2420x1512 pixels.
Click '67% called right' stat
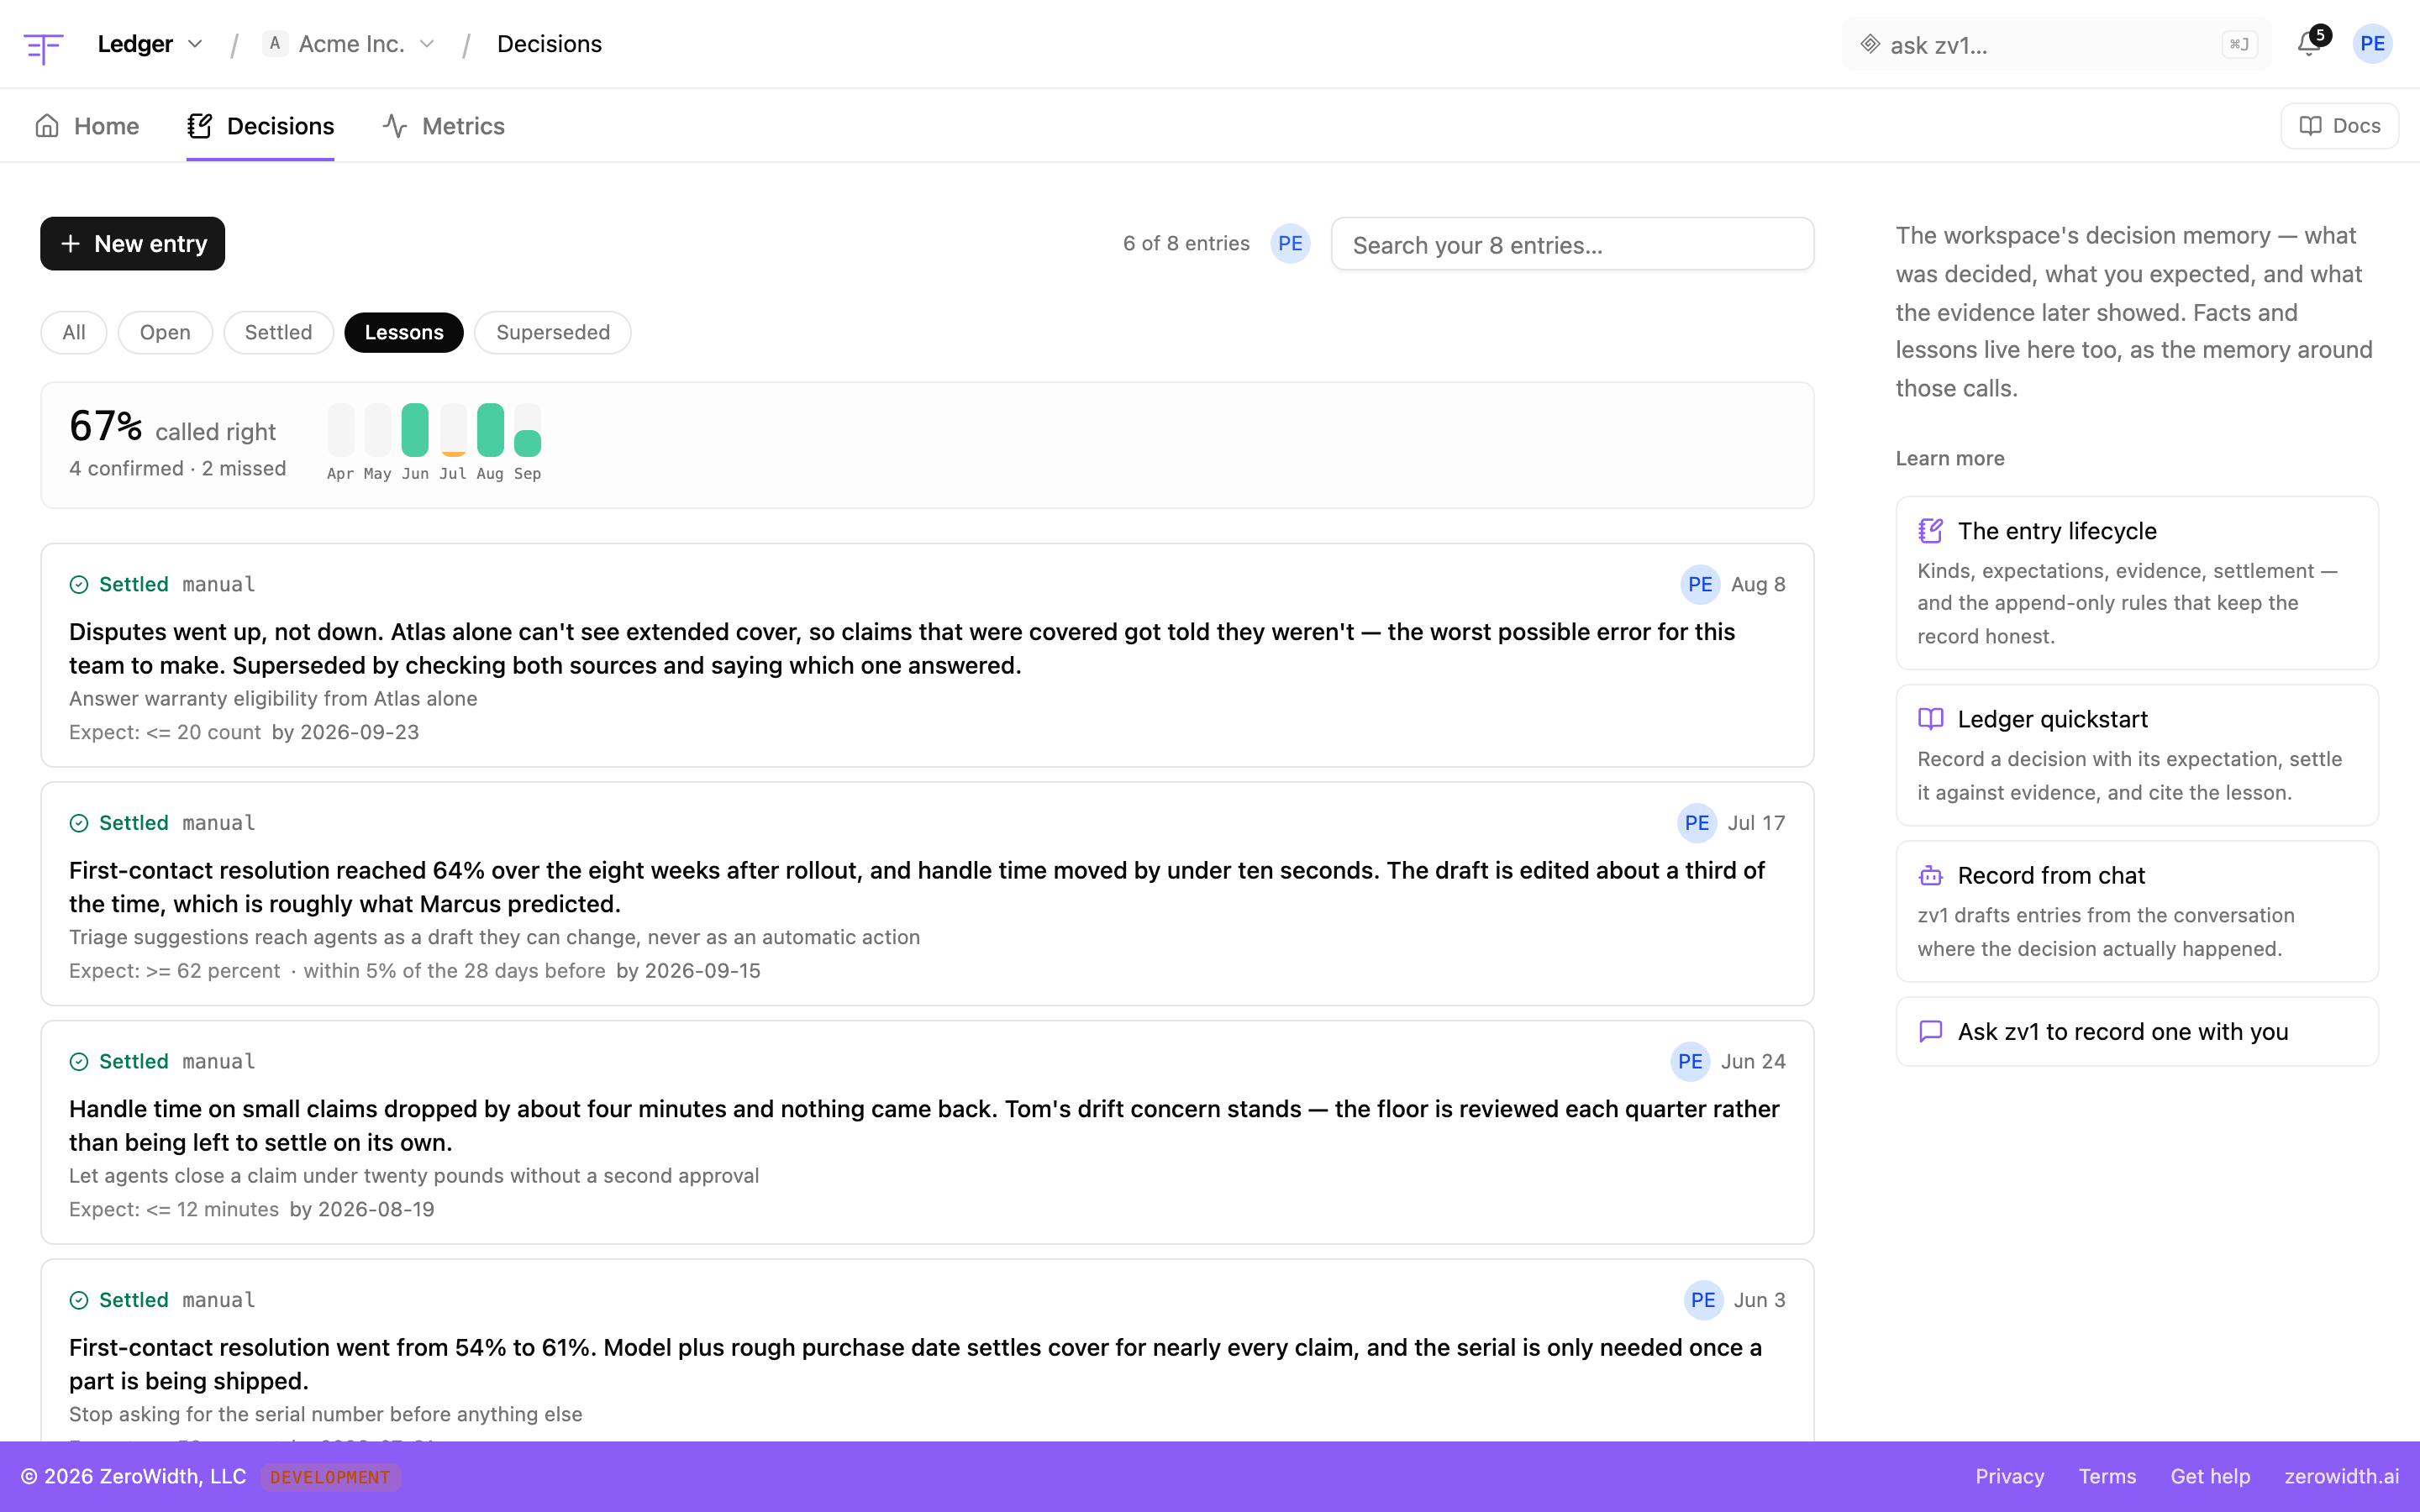(x=172, y=428)
